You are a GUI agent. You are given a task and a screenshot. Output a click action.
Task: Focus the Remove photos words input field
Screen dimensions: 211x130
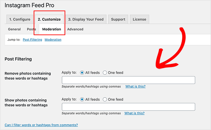128,80
